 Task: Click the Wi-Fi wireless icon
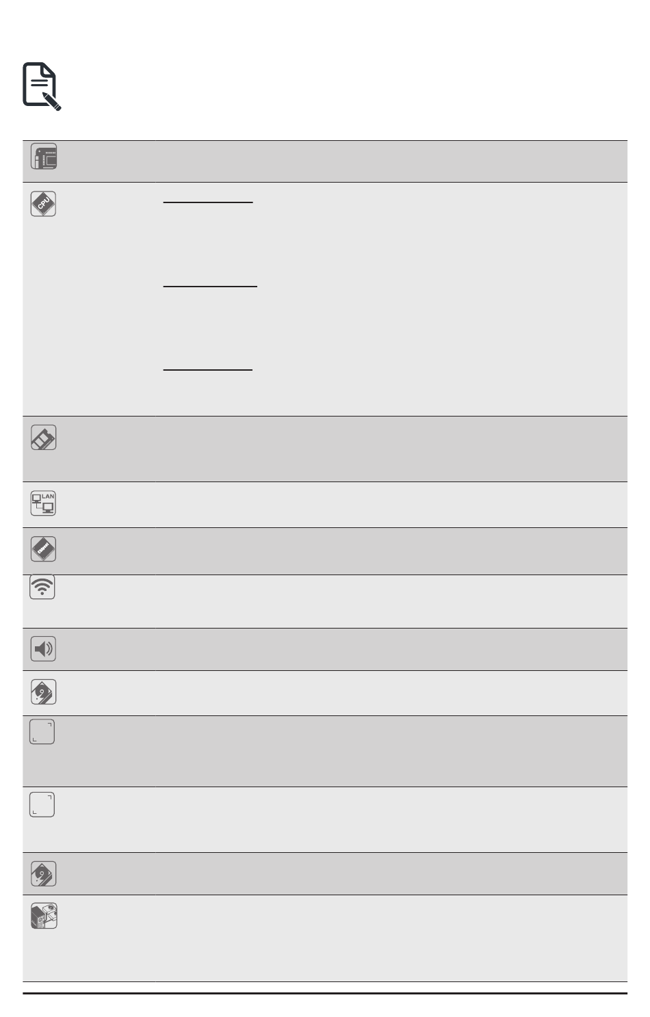[x=42, y=587]
